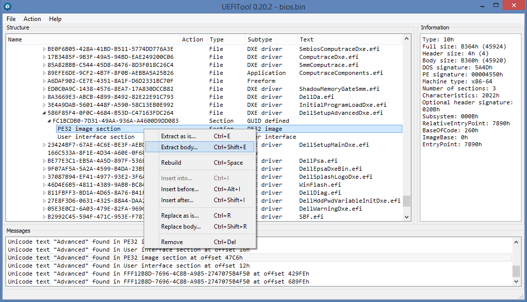Open the Action menu

pyautogui.click(x=32, y=19)
